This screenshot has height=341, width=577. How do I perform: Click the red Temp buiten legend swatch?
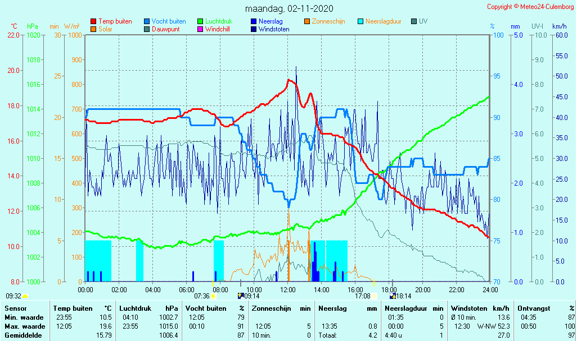click(93, 21)
